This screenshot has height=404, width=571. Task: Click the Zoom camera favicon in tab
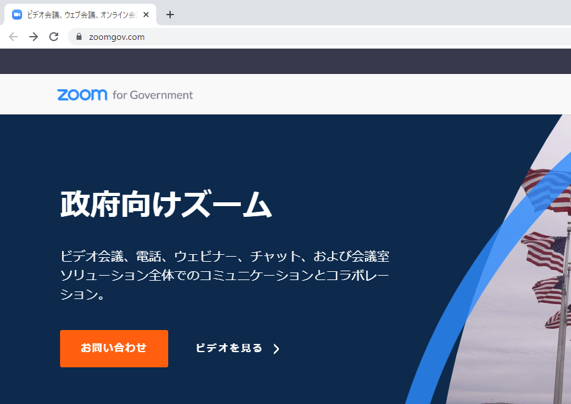(16, 15)
